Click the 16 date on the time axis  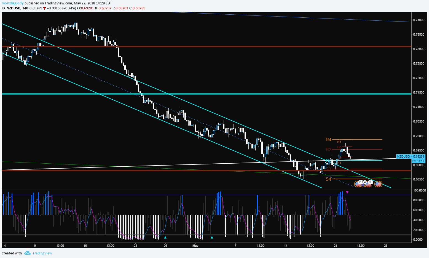point(85,246)
